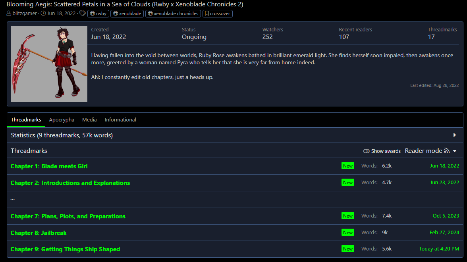This screenshot has height=262, width=467.
Task: Open the rwby tag
Action: [98, 13]
